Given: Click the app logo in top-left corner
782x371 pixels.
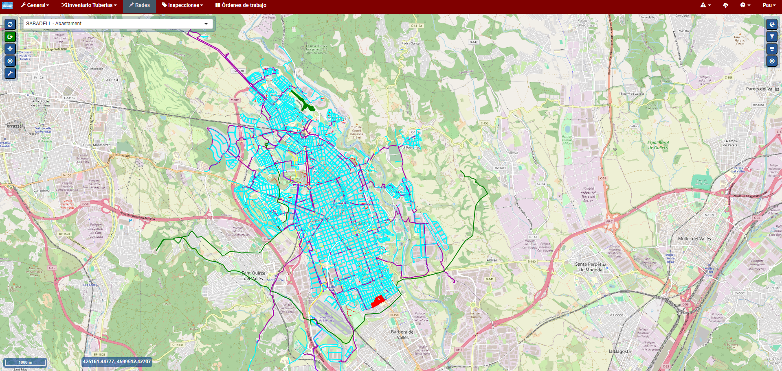Looking at the screenshot, I should [7, 5].
